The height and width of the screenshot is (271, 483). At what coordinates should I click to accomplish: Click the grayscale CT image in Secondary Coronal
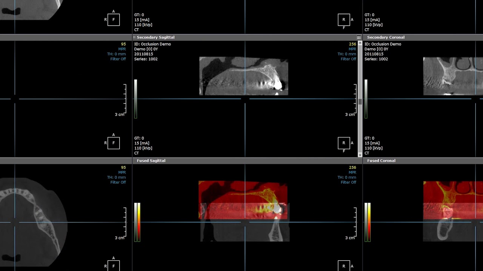453,76
